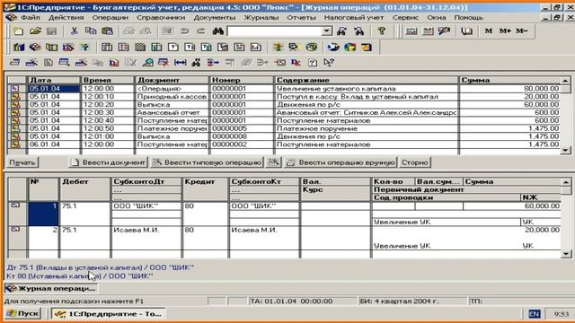Click the EN language indicator in tray

coord(535,314)
